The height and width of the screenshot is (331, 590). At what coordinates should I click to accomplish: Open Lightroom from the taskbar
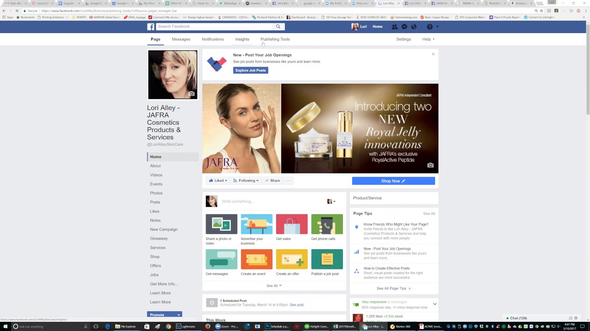point(186,326)
